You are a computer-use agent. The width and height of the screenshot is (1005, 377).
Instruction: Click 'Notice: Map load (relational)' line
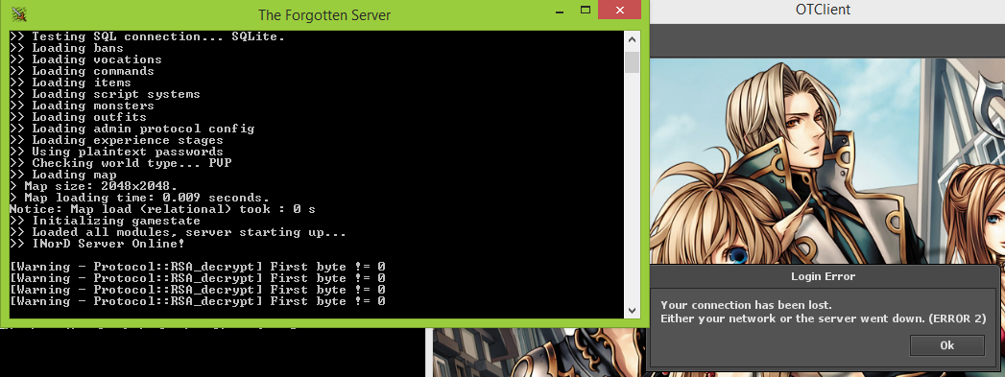(163, 209)
